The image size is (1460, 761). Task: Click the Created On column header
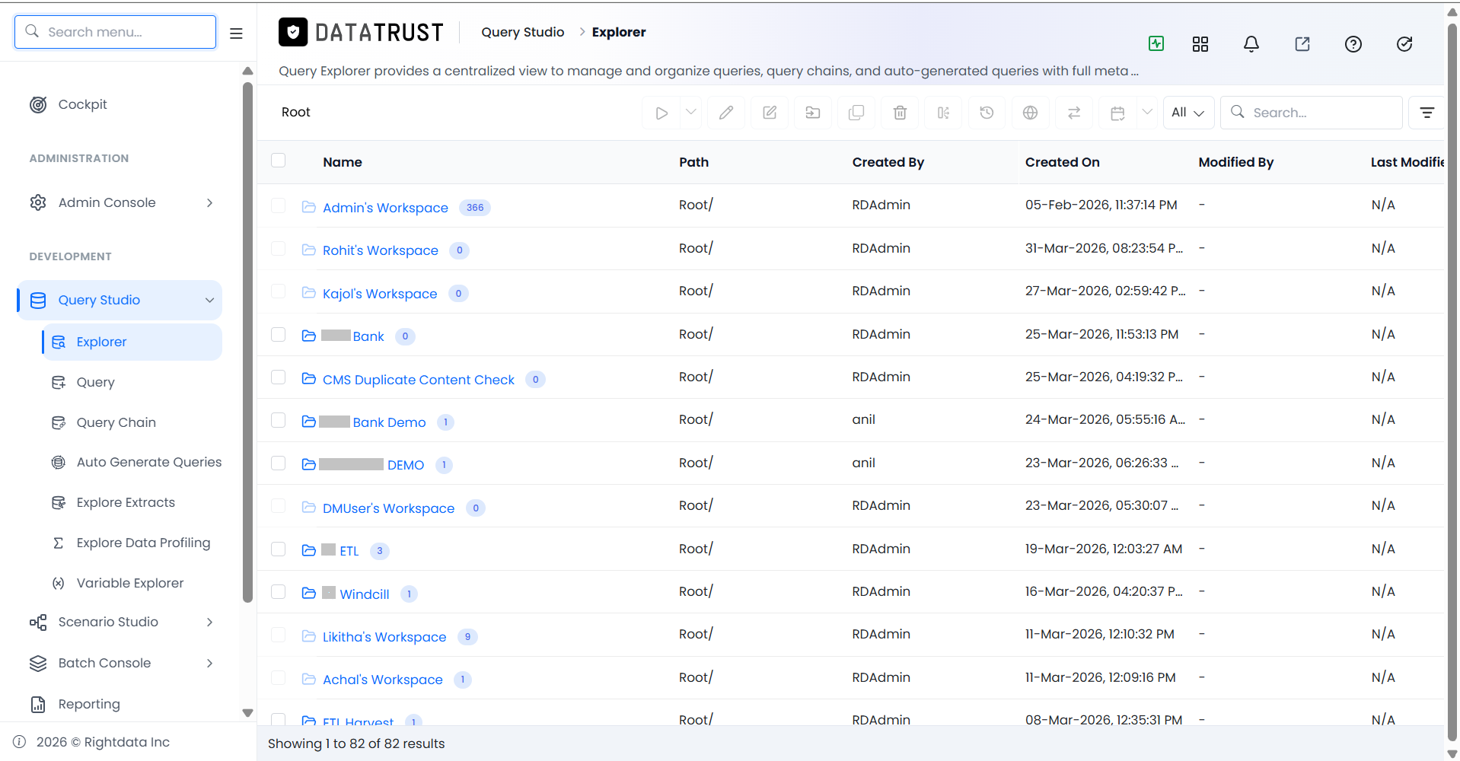coord(1062,162)
